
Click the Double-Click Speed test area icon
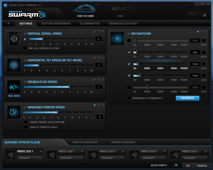(x=14, y=86)
